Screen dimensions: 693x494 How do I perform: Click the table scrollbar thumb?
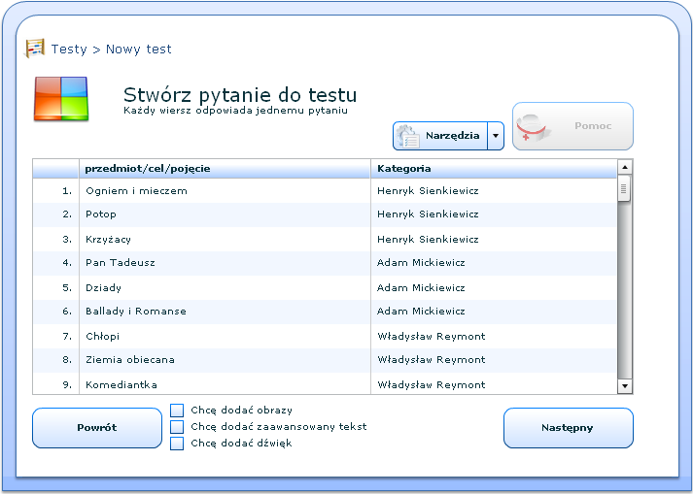point(624,189)
